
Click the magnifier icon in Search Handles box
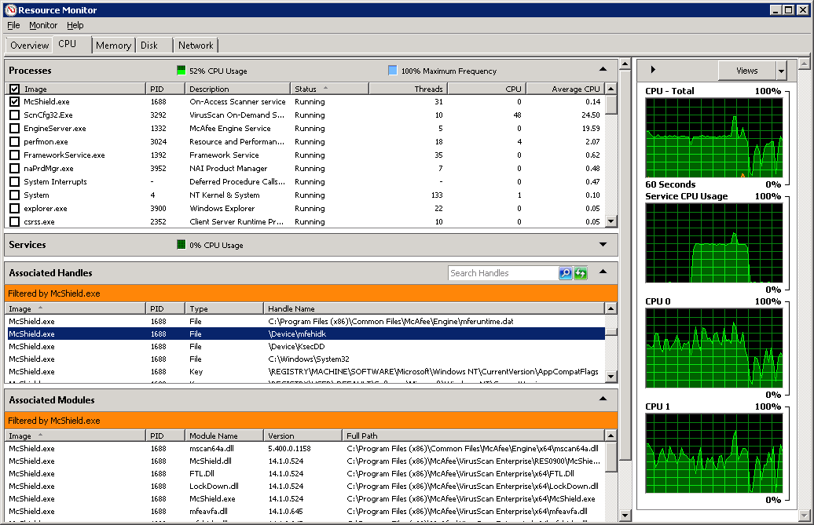(565, 272)
